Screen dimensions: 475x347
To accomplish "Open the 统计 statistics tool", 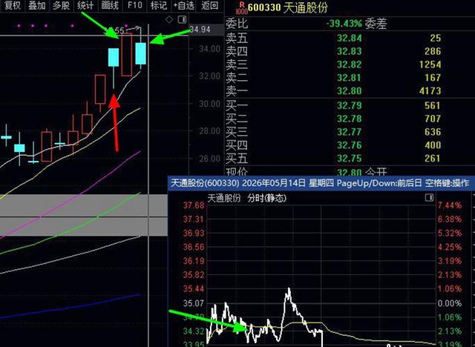I will click(85, 5).
